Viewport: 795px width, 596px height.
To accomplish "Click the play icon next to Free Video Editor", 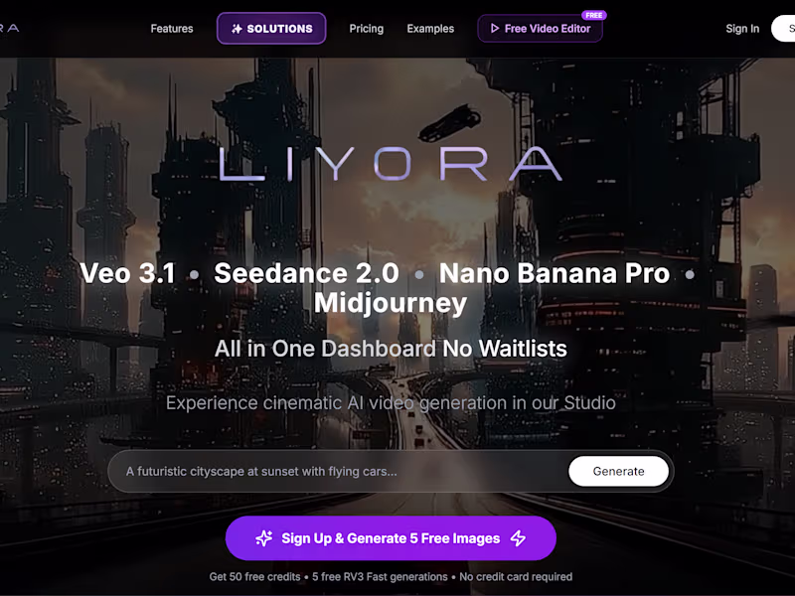I will point(495,29).
